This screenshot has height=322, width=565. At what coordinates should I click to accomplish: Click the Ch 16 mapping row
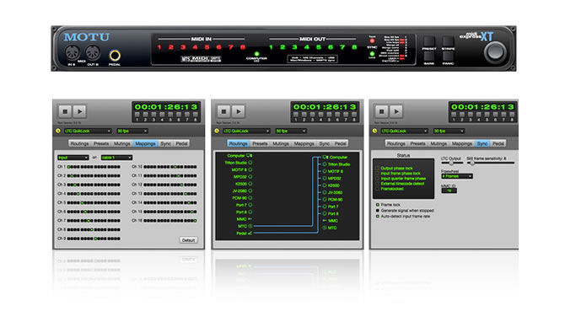(164, 221)
